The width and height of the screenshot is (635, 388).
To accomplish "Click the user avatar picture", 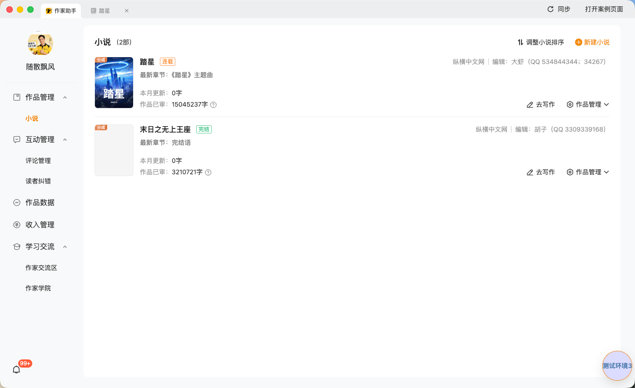I will (40, 44).
